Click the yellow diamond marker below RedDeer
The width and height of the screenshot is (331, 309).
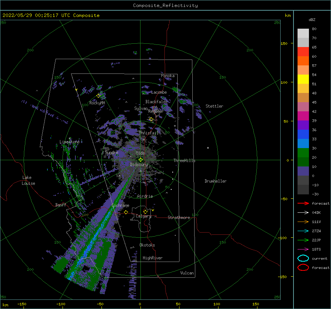point(151,119)
